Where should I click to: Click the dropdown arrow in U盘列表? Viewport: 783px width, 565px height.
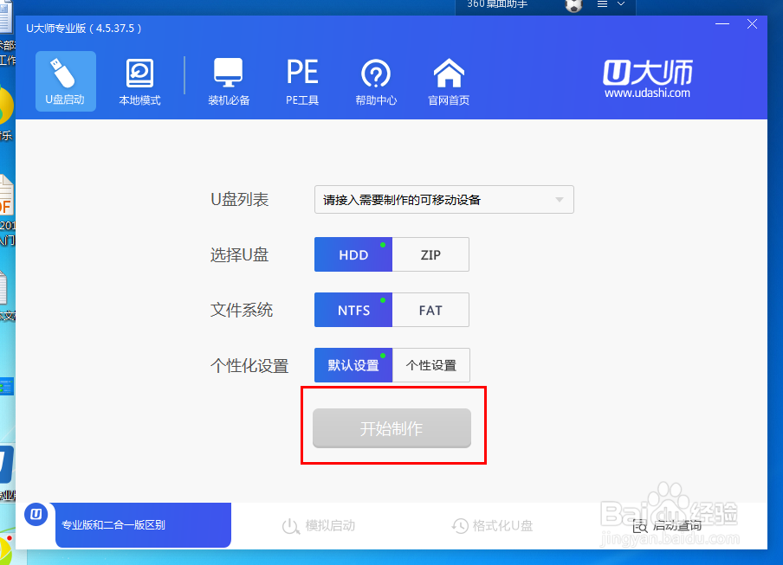click(x=560, y=200)
